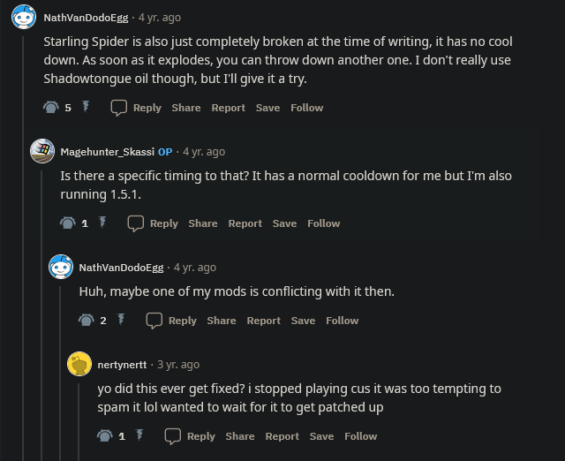
Task: Upvote the "maybe one of my mods" comment
Action: point(86,320)
